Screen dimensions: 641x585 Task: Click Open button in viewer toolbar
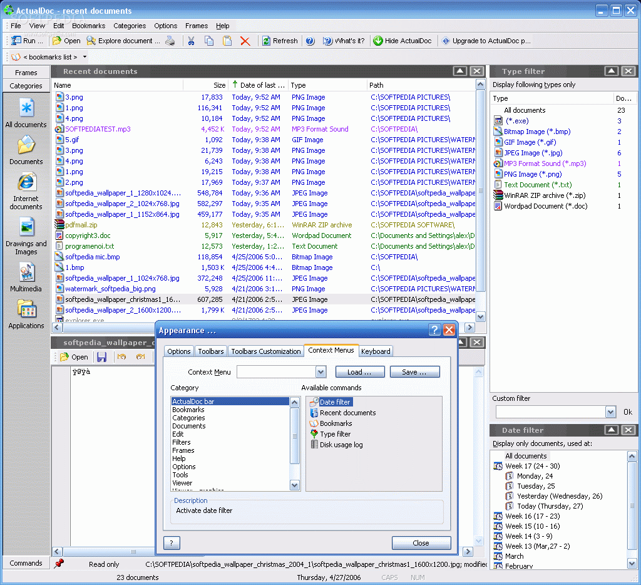coord(74,357)
